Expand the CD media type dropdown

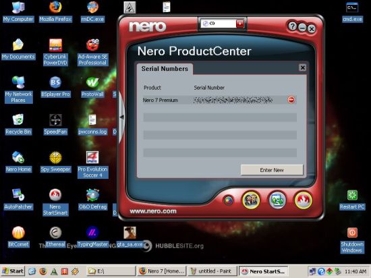click(240, 24)
